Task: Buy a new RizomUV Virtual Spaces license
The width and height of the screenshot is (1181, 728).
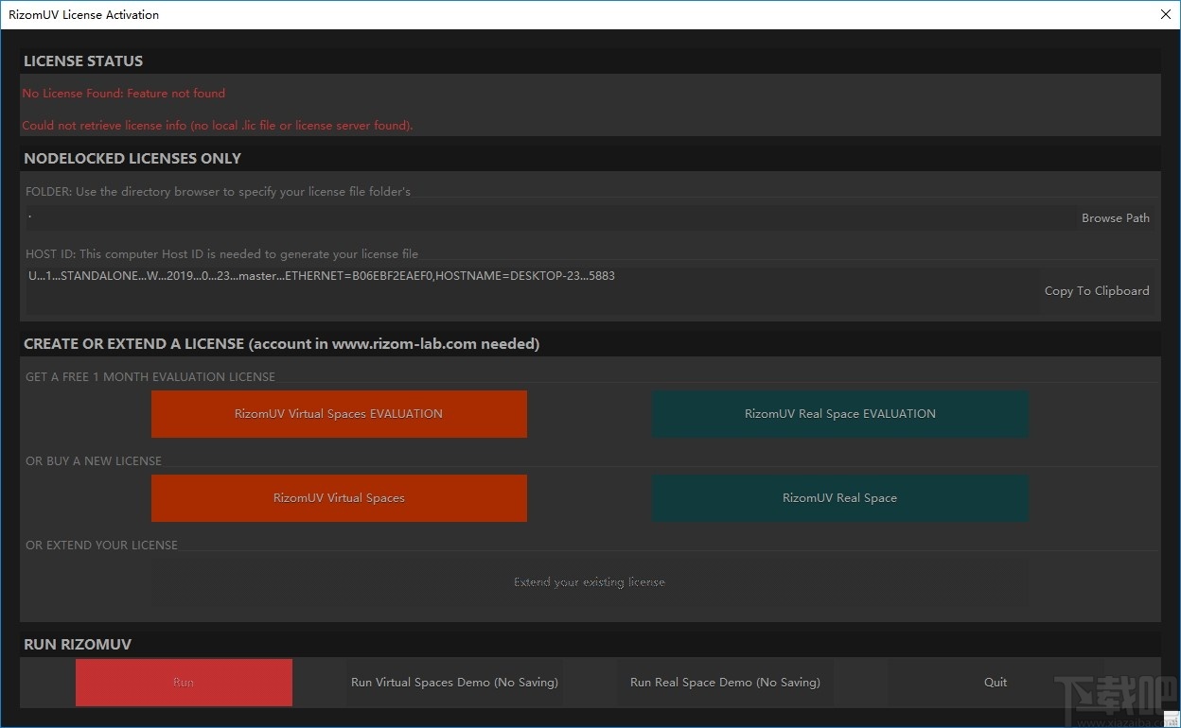Action: (x=339, y=498)
